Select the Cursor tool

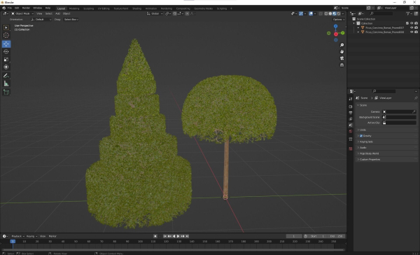click(6, 35)
